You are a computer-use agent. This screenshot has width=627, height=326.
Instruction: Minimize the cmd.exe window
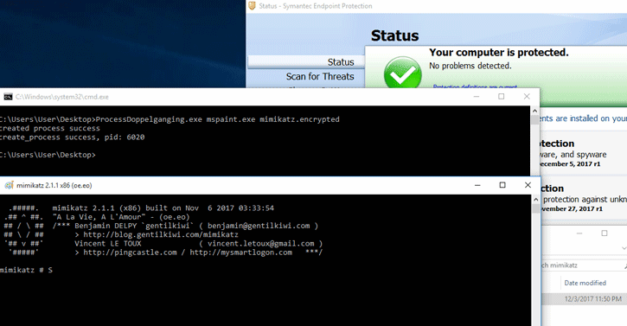point(477,96)
